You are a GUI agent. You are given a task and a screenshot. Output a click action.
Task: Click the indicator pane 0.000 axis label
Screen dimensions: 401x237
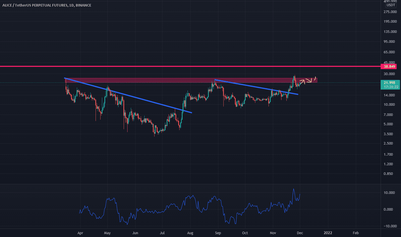point(389,209)
